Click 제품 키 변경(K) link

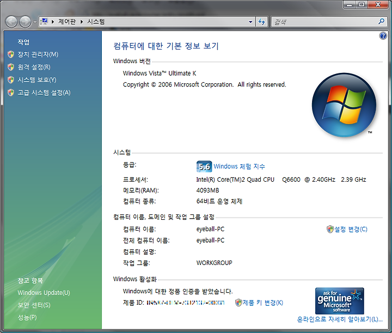pyautogui.click(x=263, y=303)
